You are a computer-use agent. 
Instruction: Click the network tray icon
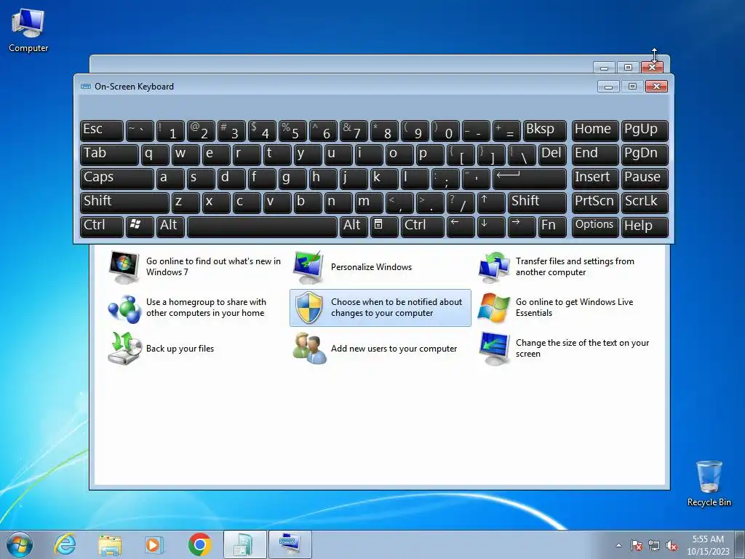654,545
